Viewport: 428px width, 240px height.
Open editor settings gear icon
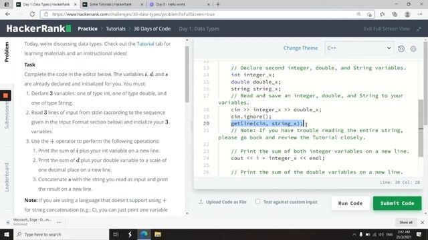(413, 49)
